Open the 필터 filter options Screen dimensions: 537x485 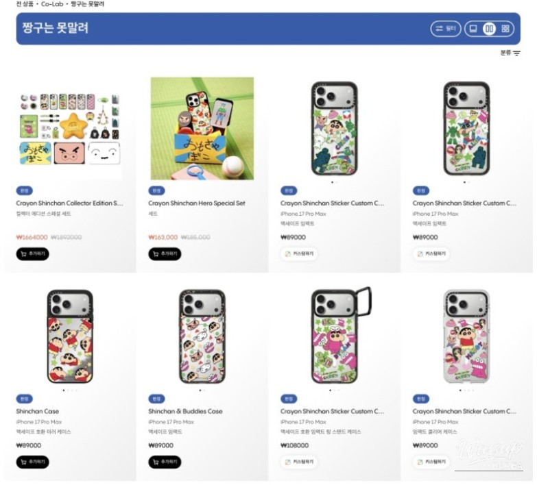446,29
